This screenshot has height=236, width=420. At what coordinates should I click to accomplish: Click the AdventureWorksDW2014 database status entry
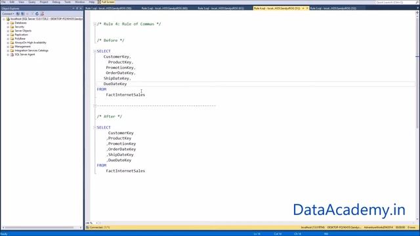pos(379,227)
